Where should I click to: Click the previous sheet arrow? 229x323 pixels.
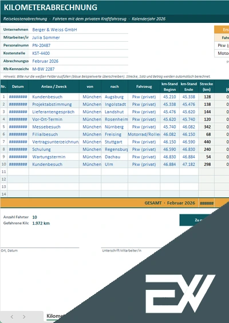pos(12,317)
